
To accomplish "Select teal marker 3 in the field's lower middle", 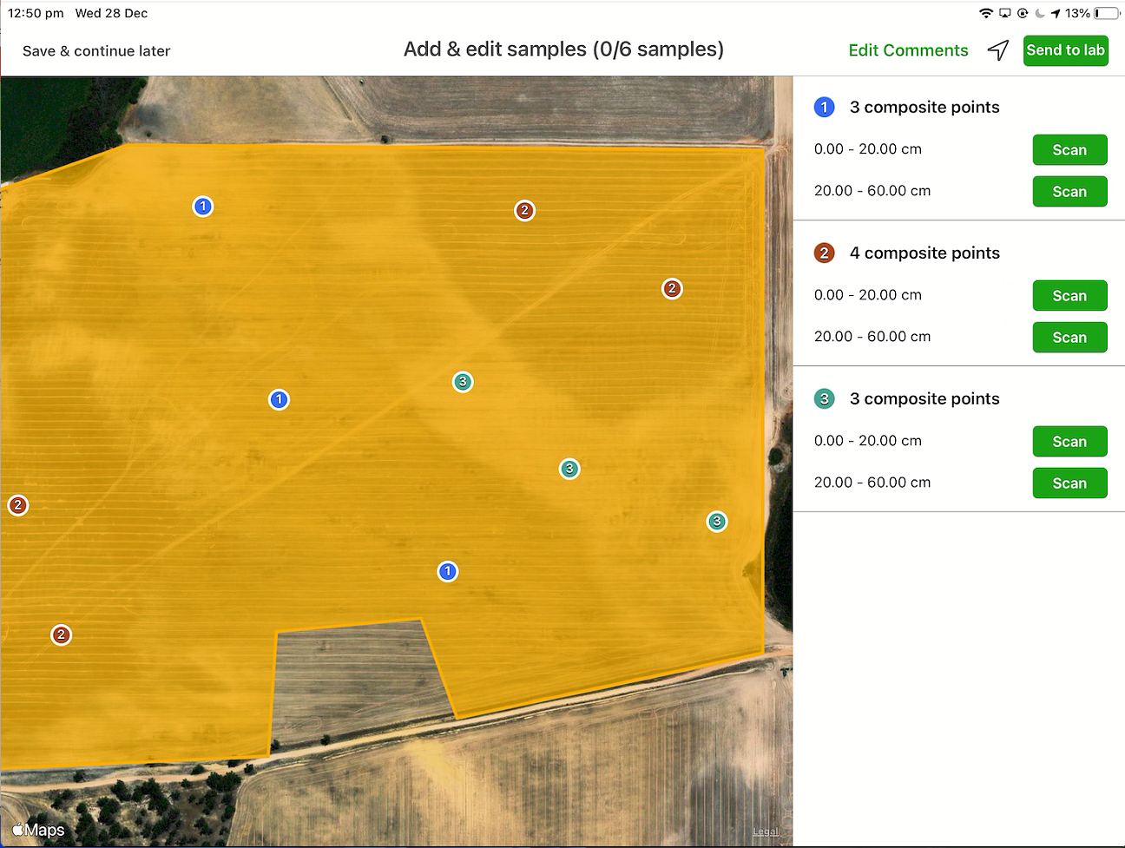I will coord(569,469).
